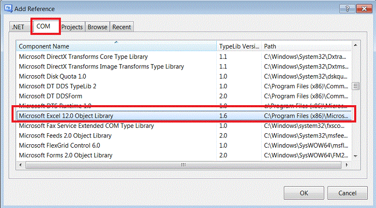This screenshot has height=208, width=376.
Task: Click path C:\Windows\SysWOW64\msfl...
Action: pos(306,145)
